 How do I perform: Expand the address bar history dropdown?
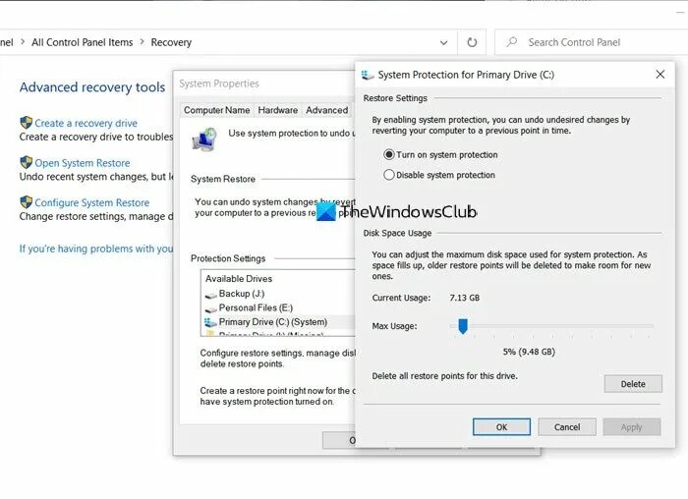tap(443, 42)
